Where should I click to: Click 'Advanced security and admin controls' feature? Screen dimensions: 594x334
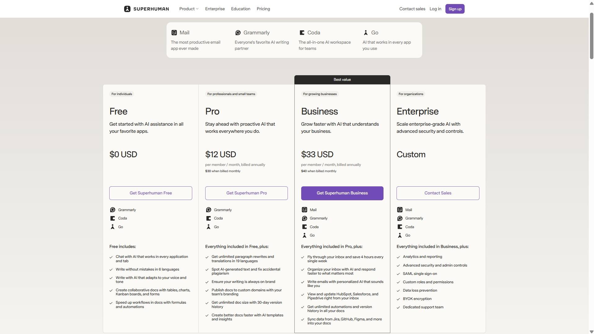pyautogui.click(x=435, y=266)
